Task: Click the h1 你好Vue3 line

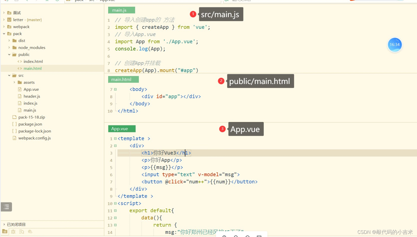Action: coord(166,153)
